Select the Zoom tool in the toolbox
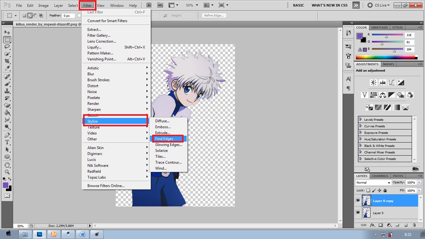This screenshot has width=425, height=239. (7, 172)
